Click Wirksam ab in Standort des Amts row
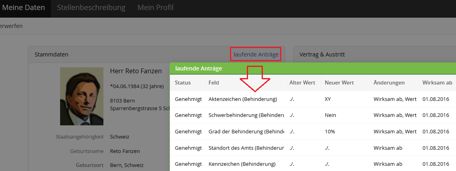 coord(387,148)
